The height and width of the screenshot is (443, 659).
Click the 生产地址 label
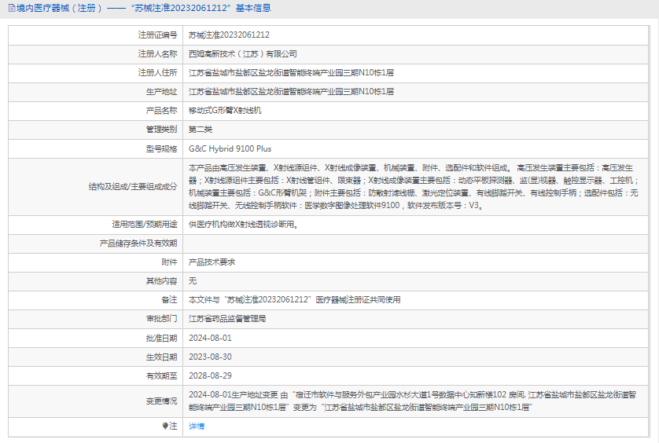point(161,92)
